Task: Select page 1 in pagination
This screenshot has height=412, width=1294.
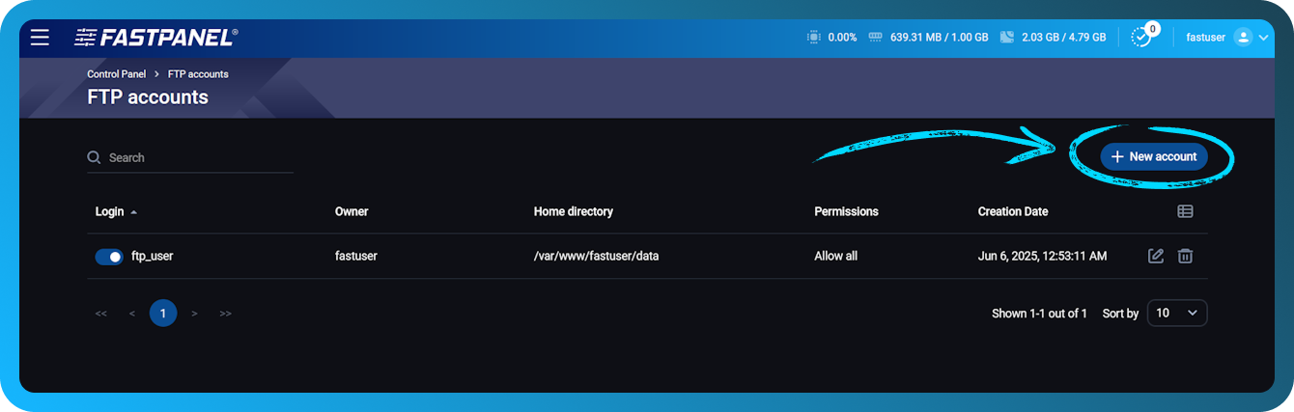Action: (163, 313)
